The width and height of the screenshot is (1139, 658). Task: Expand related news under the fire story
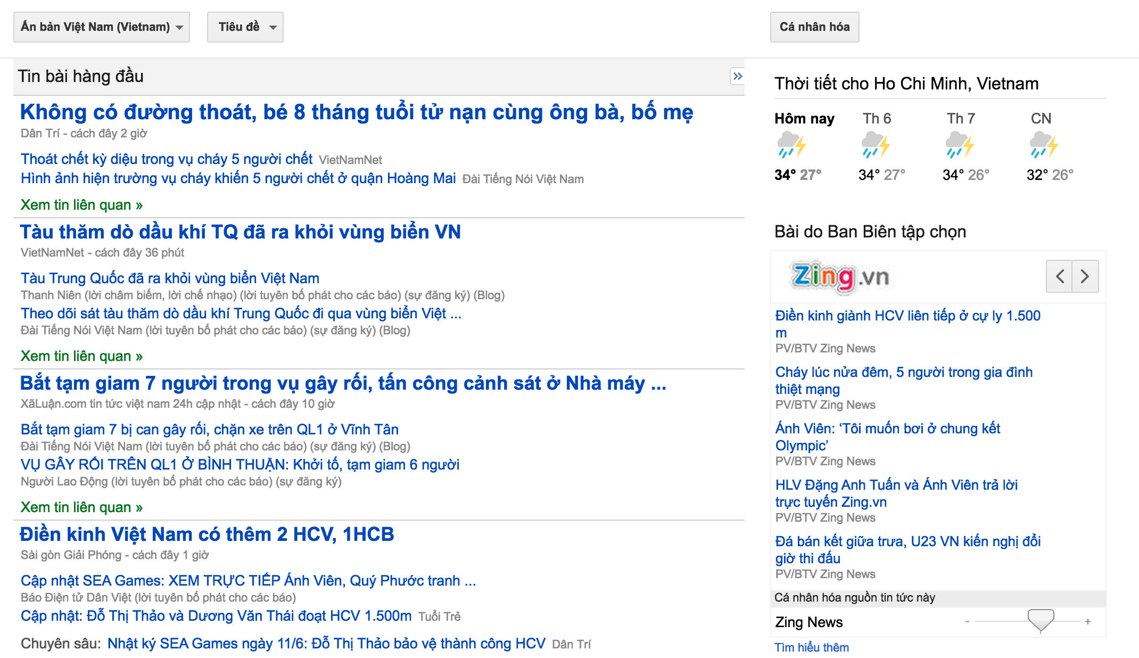point(81,205)
